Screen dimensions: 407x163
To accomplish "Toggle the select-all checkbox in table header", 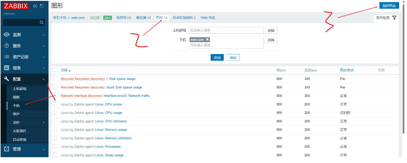I will (x=55, y=70).
